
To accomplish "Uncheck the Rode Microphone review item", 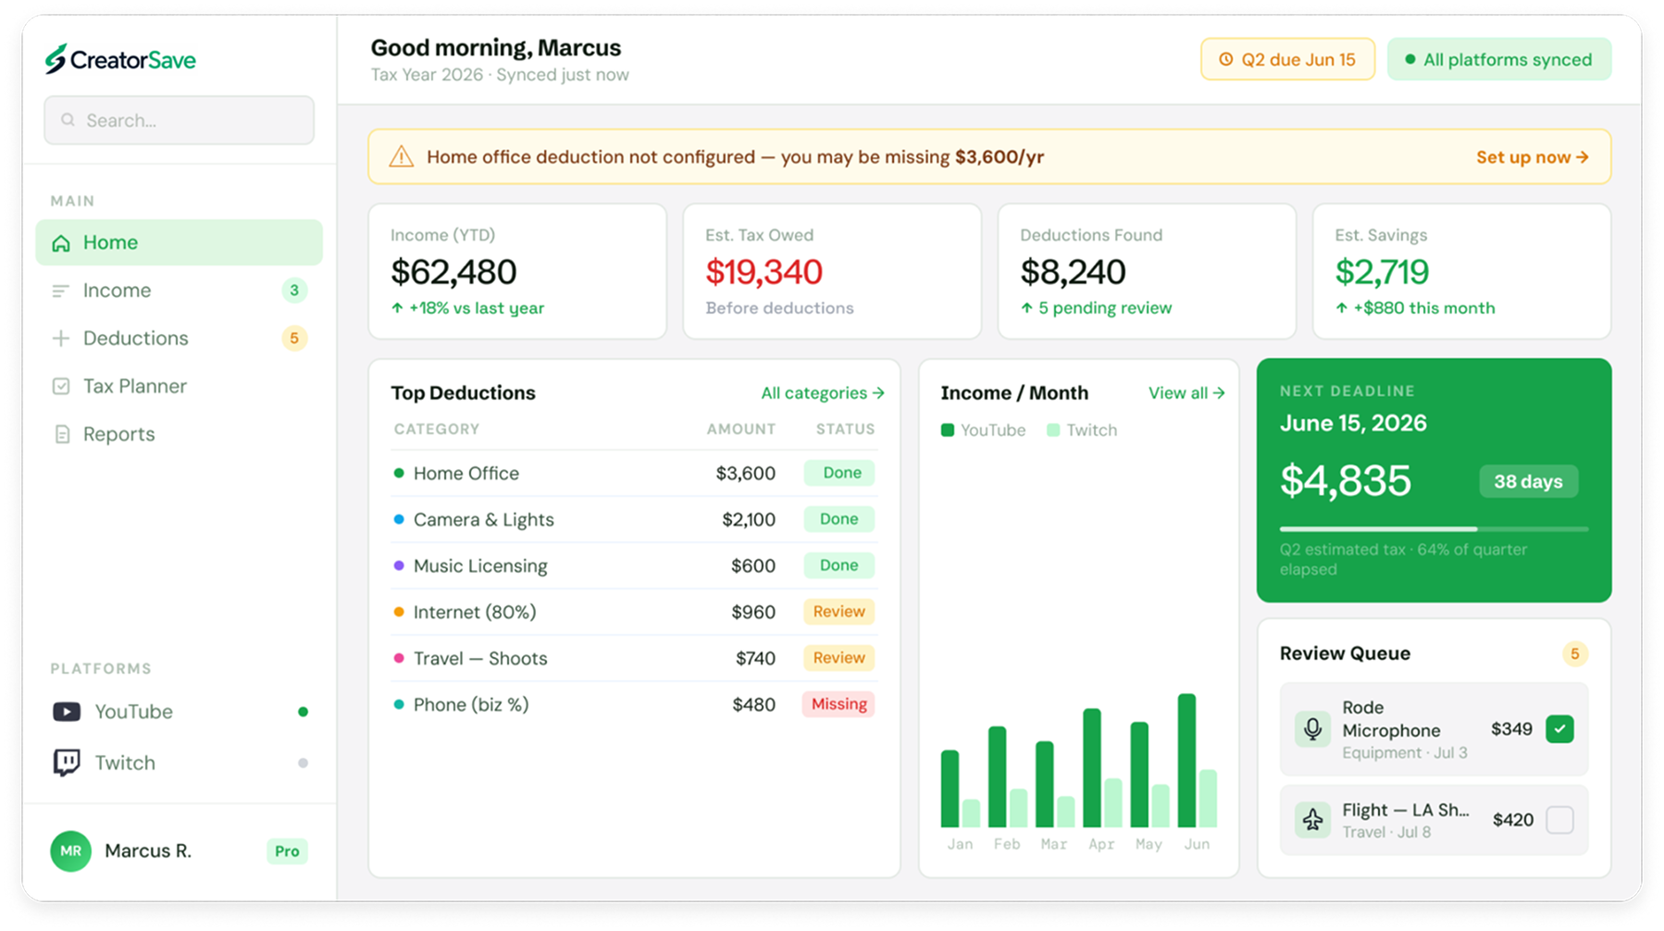I will point(1560,729).
